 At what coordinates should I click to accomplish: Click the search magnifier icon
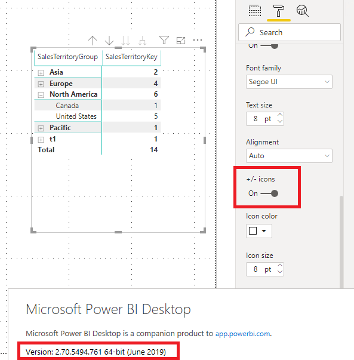click(250, 32)
